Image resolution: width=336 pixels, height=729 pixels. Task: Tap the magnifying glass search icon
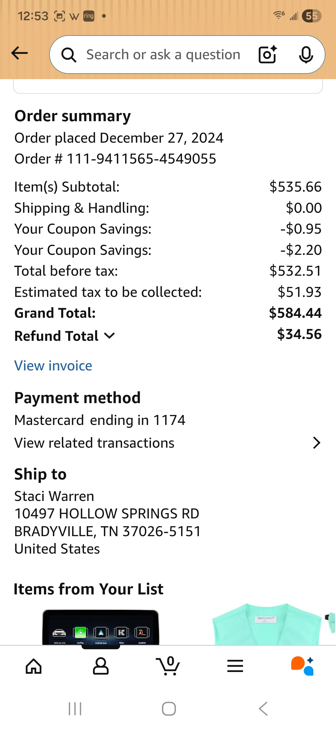pyautogui.click(x=69, y=55)
